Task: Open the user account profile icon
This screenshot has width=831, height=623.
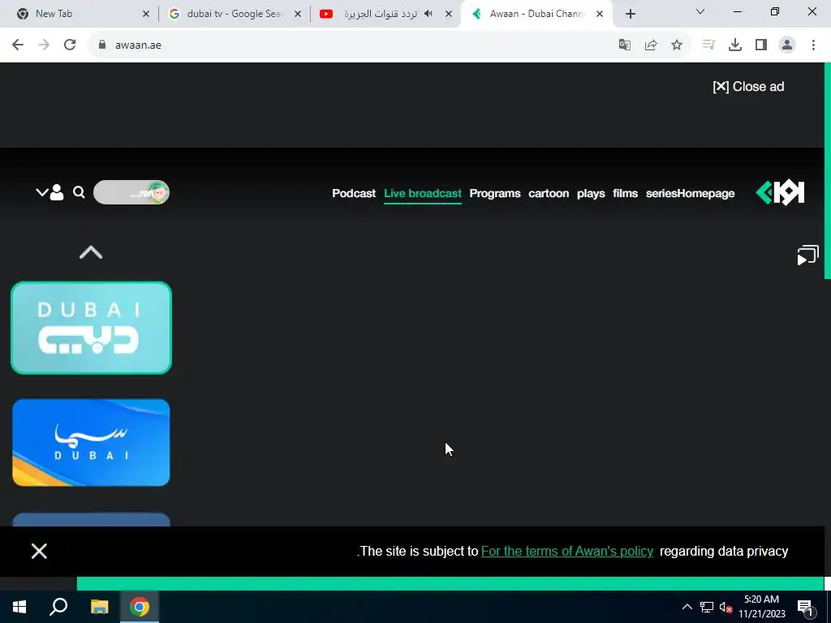Action: [x=57, y=192]
